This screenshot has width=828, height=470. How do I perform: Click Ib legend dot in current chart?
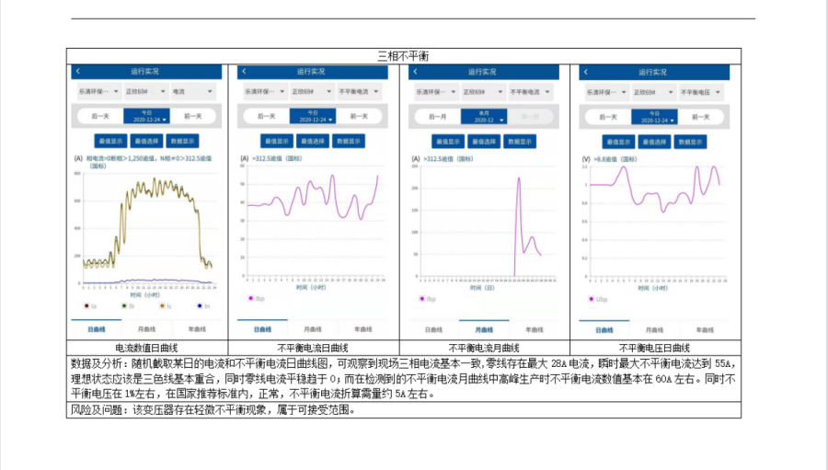pyautogui.click(x=123, y=305)
